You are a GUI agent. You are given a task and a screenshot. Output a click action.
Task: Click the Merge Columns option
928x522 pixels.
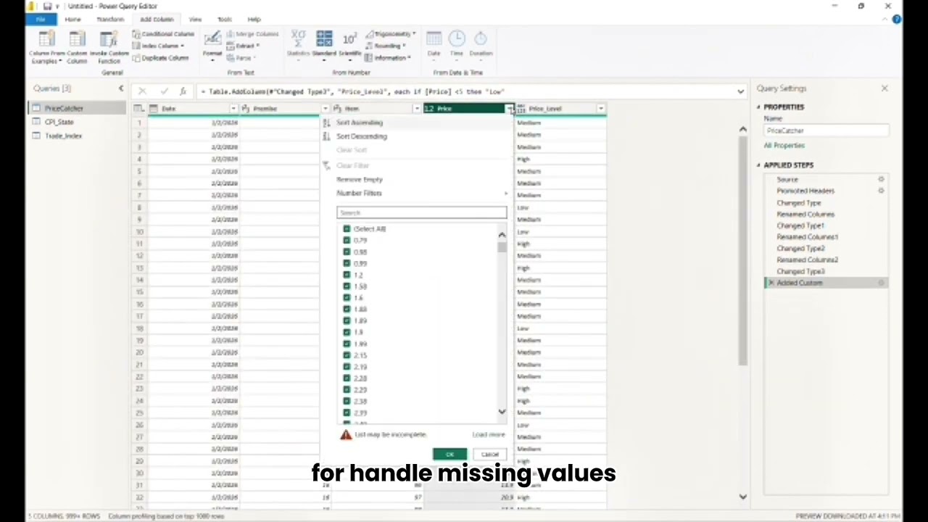[252, 34]
